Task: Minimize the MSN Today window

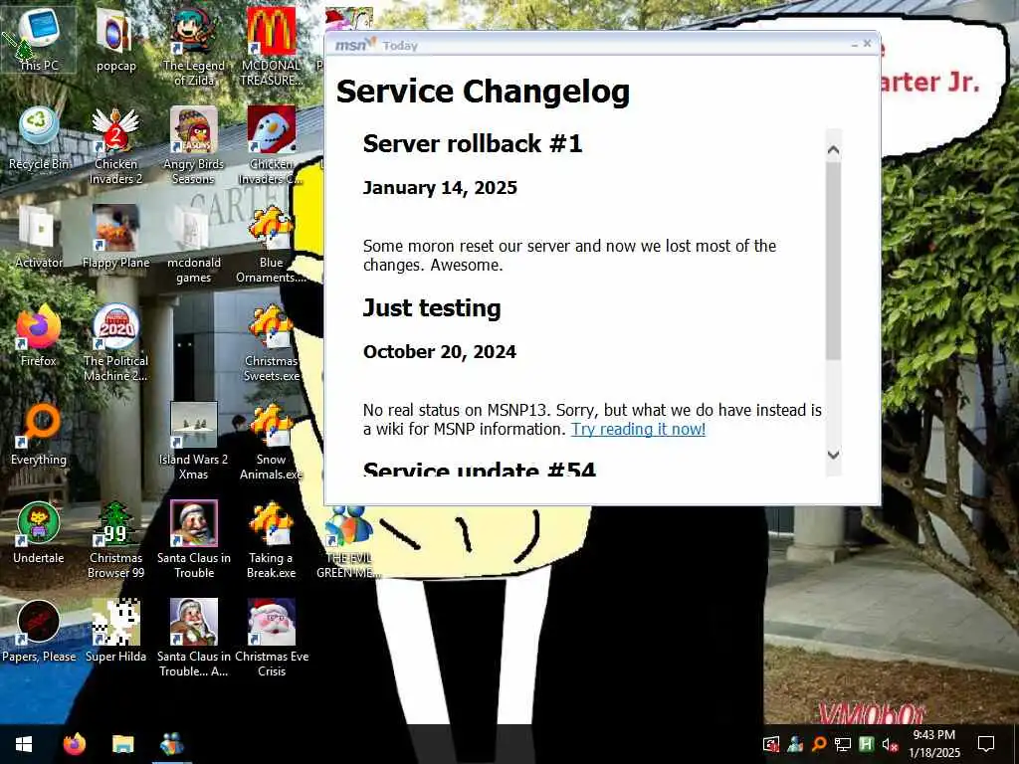Action: tap(855, 45)
